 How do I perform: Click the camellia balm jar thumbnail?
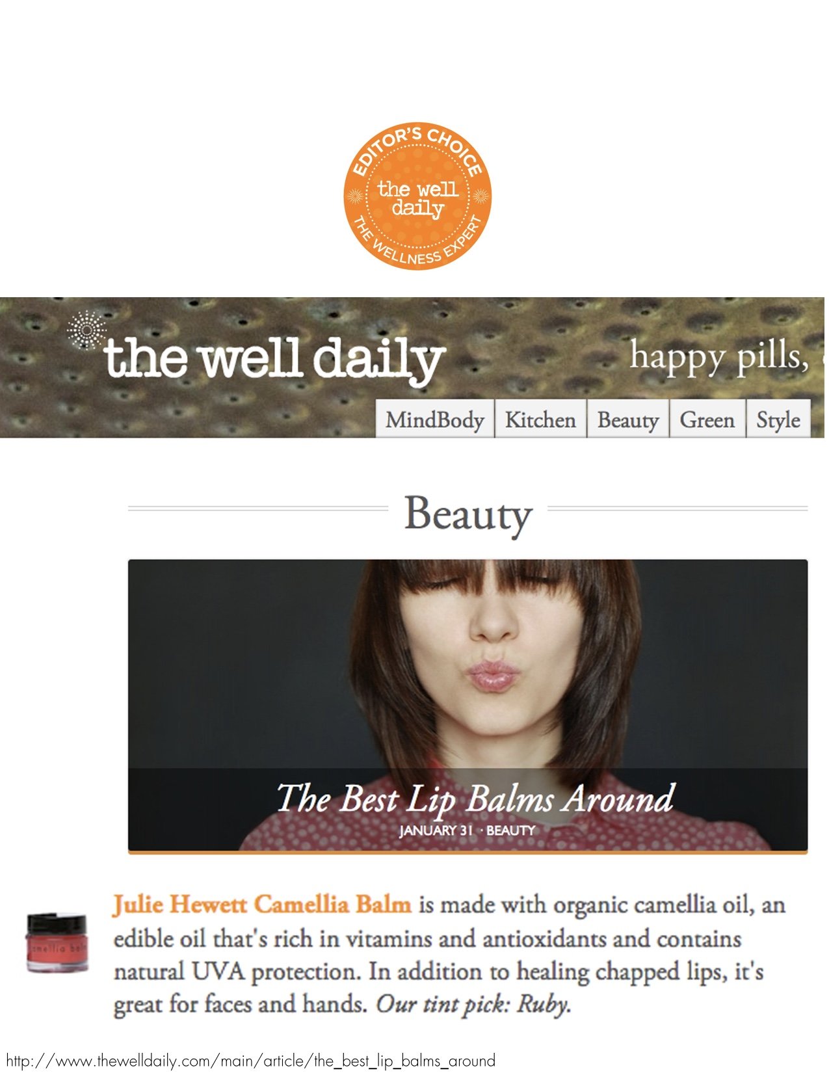click(57, 942)
